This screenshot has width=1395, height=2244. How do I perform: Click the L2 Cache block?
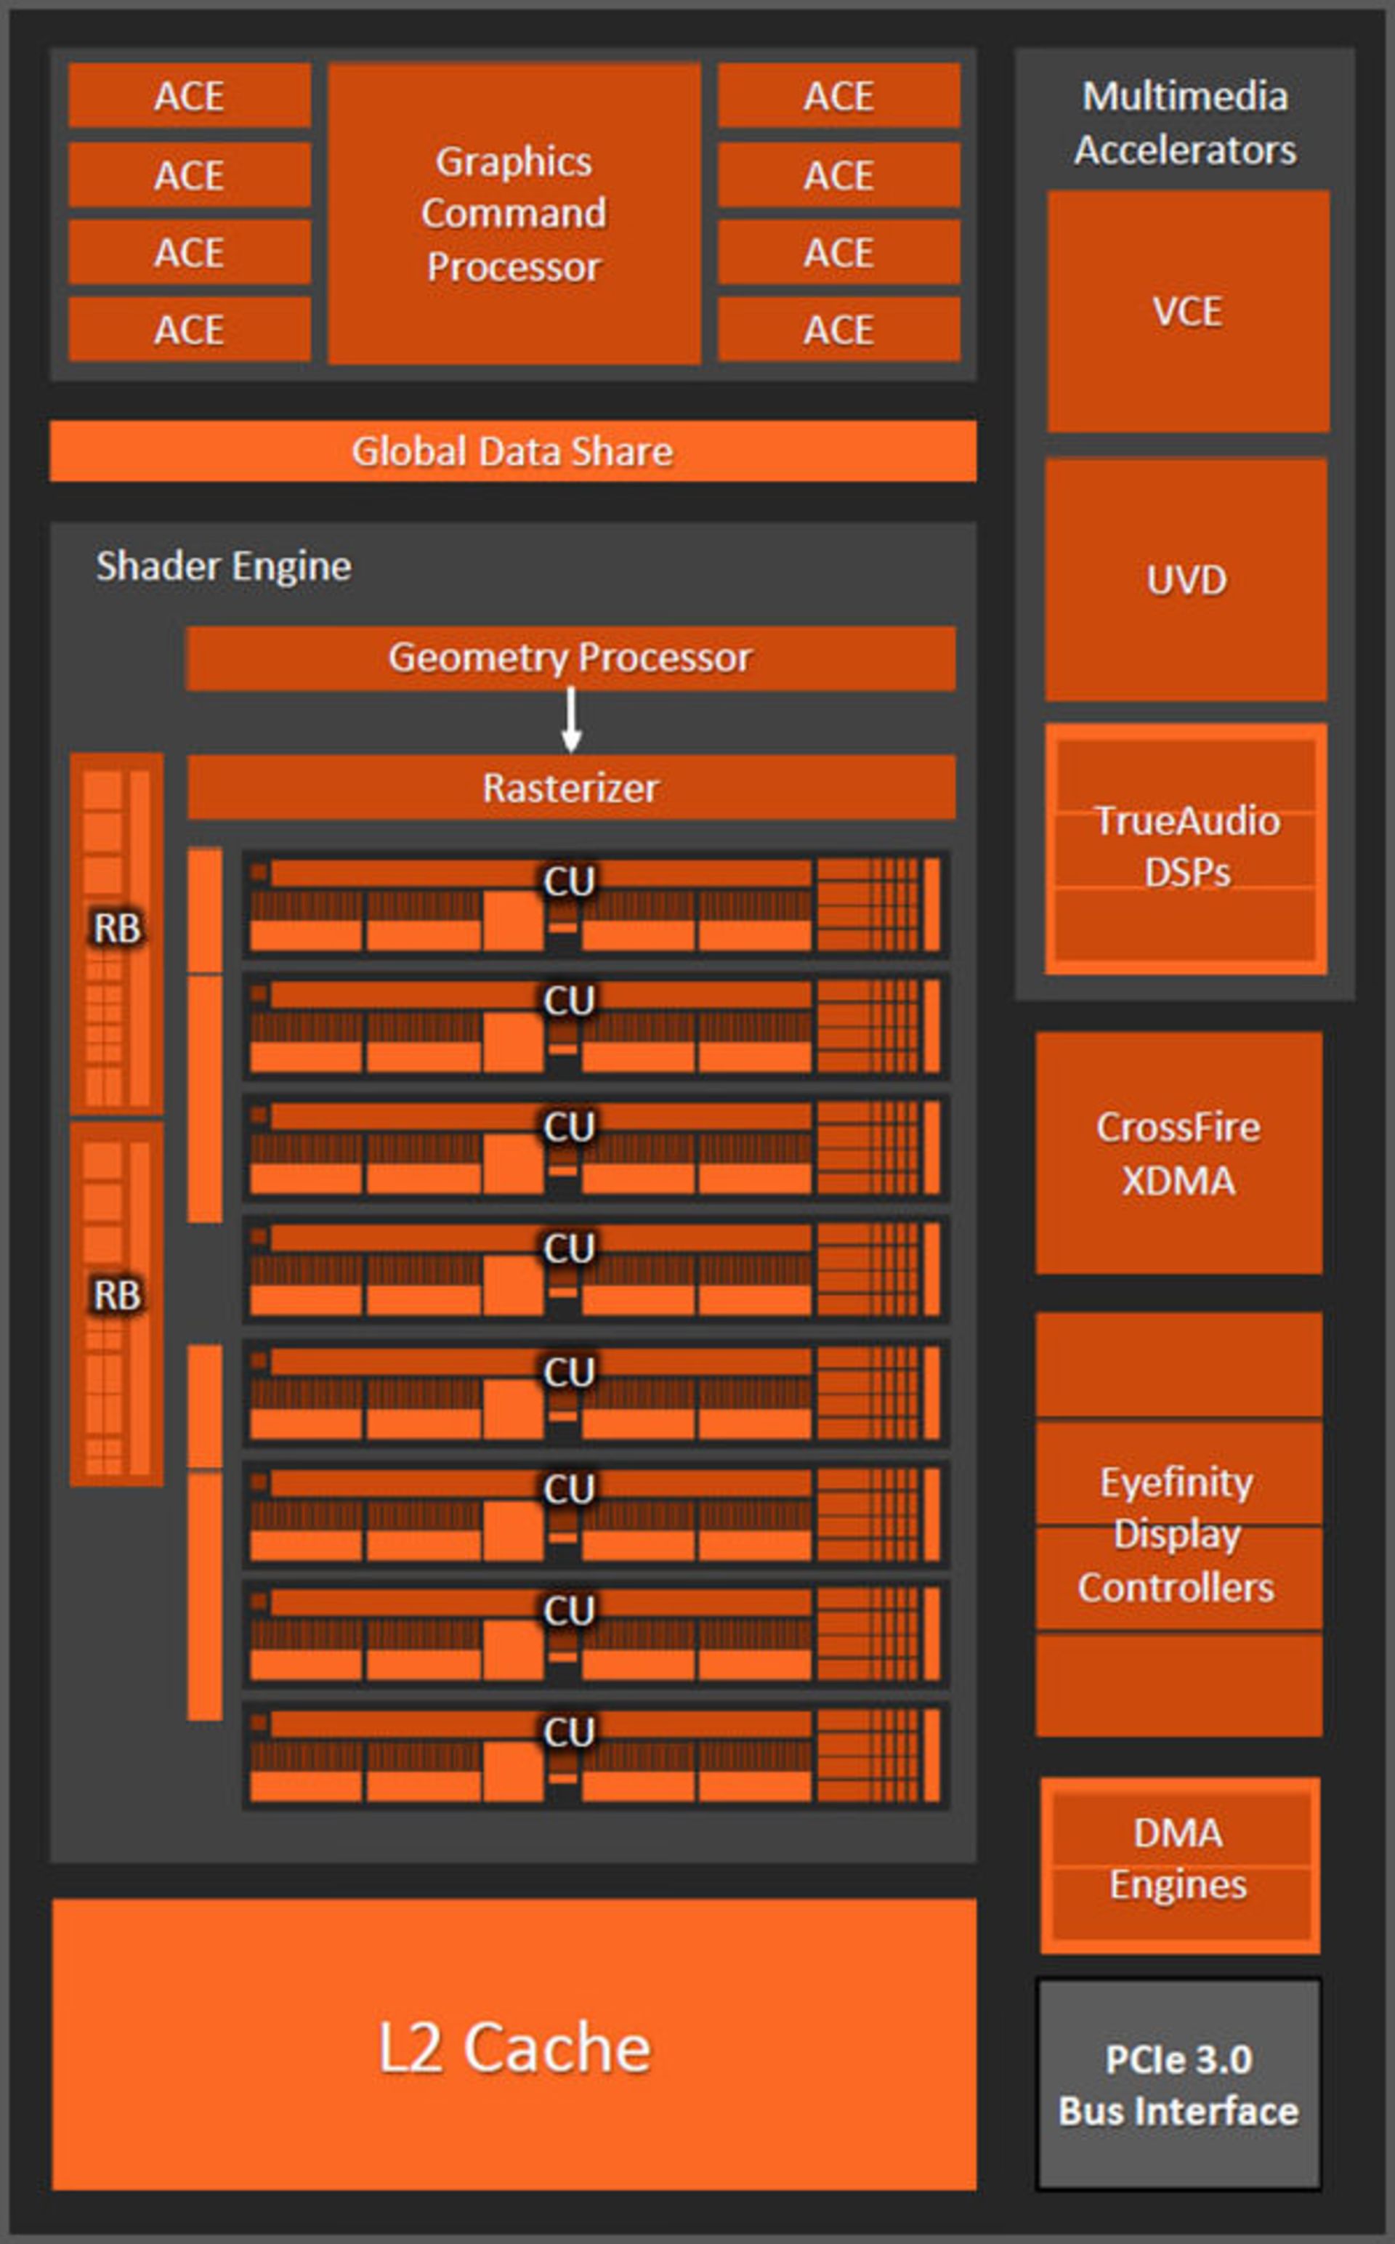tap(514, 2046)
